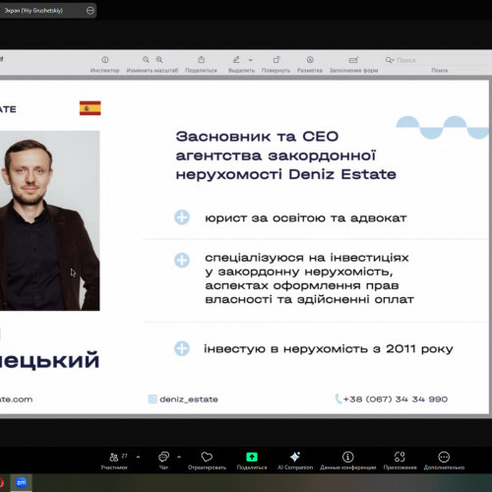
Task: Select the Highlight pen tool
Action: click(236, 60)
